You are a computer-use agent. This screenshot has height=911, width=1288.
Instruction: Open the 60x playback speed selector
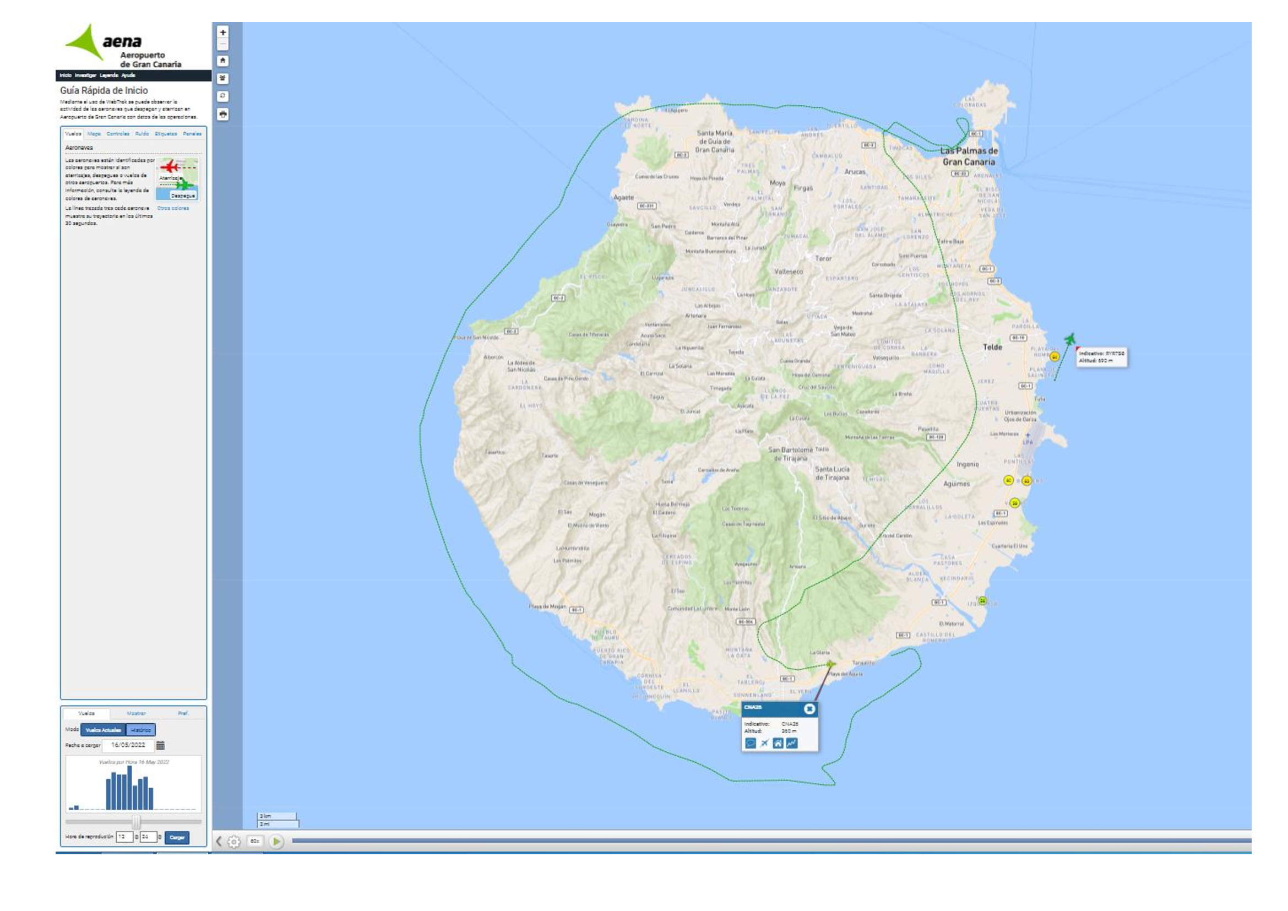255,841
